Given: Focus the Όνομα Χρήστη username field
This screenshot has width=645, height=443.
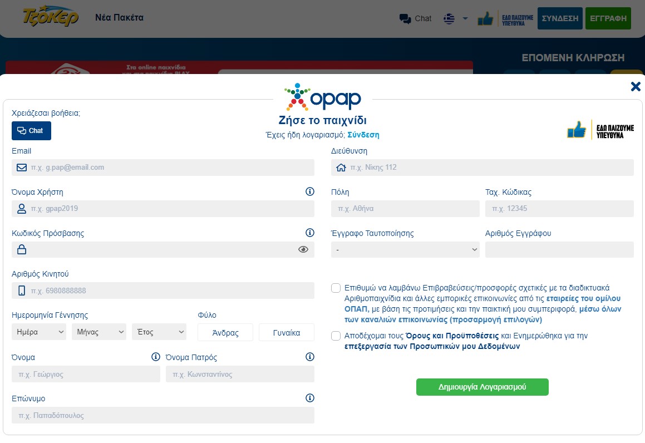Looking at the screenshot, I should click(163, 209).
